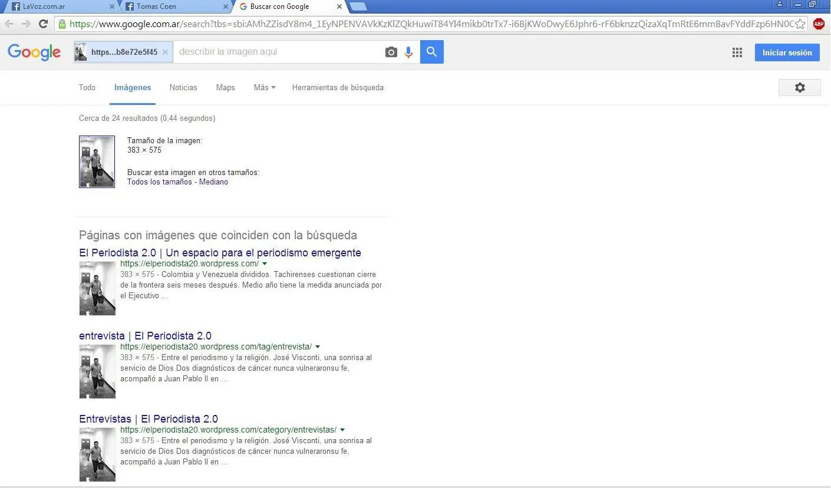Open Todos los tamaños link
This screenshot has height=488, width=831.
pyautogui.click(x=160, y=182)
